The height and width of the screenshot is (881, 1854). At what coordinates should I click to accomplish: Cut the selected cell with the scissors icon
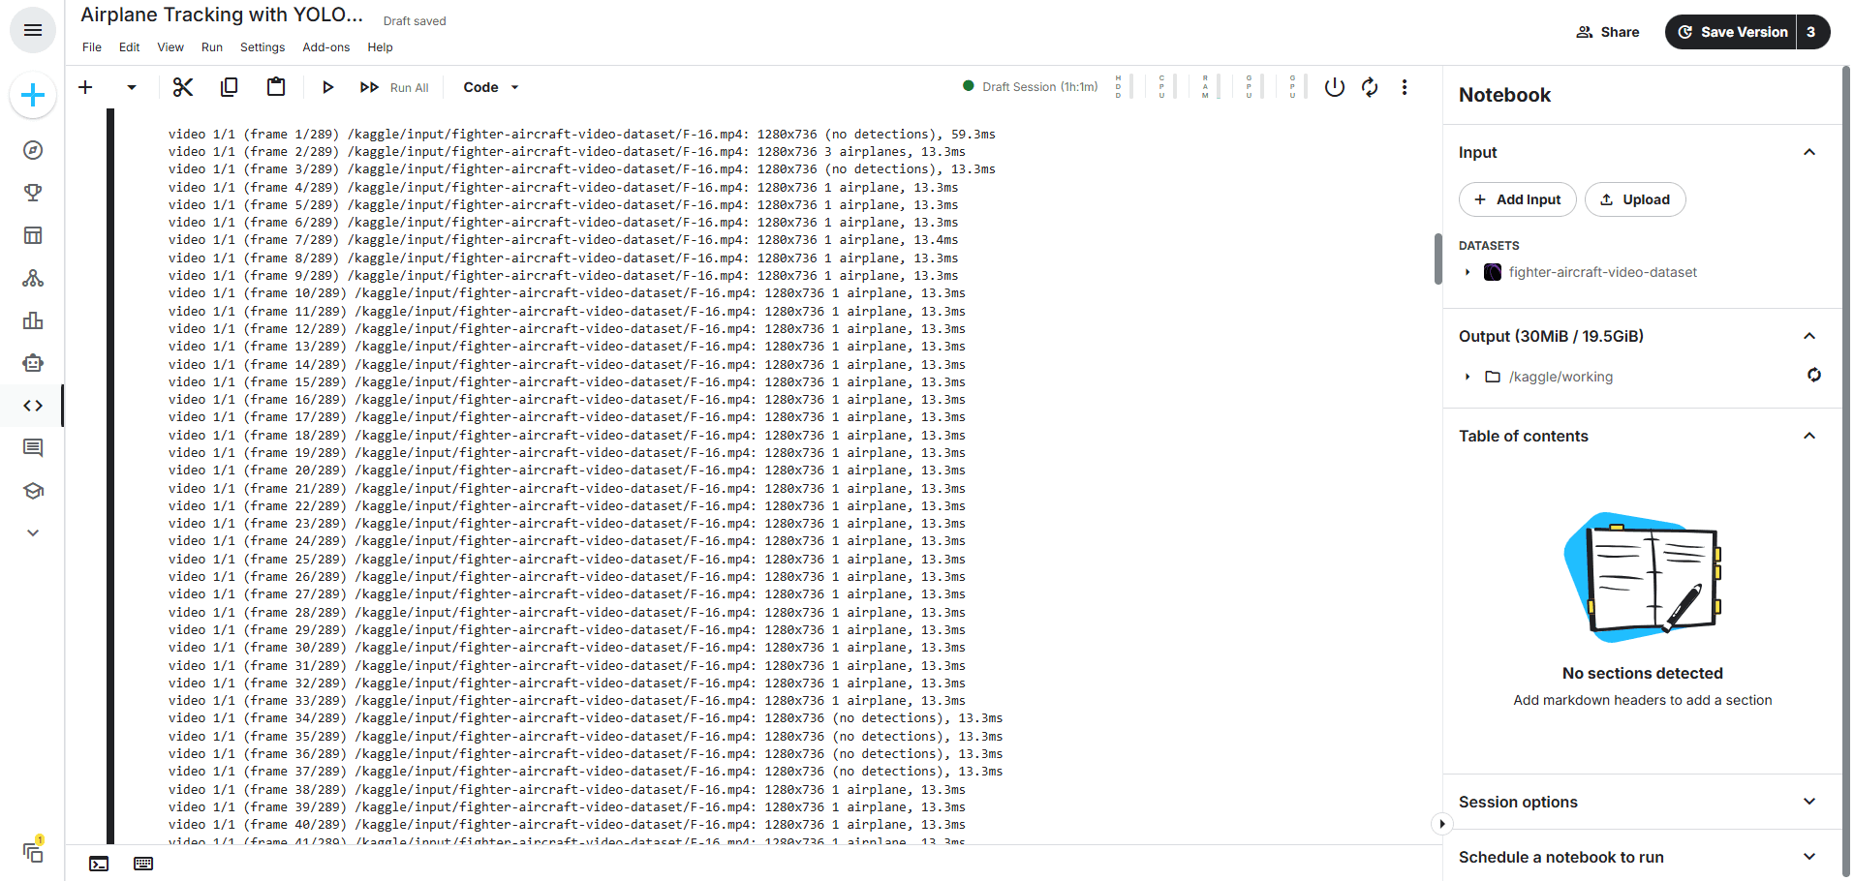[x=183, y=87]
